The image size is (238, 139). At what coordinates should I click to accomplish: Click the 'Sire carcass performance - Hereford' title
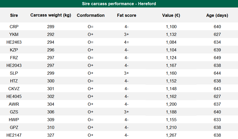coord(119,4)
